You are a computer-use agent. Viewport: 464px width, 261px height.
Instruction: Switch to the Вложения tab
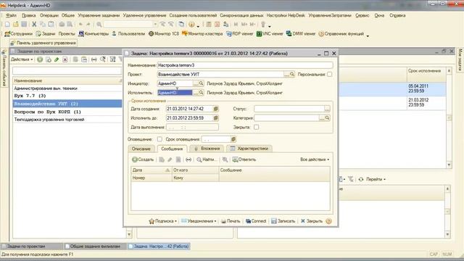[x=207, y=149]
